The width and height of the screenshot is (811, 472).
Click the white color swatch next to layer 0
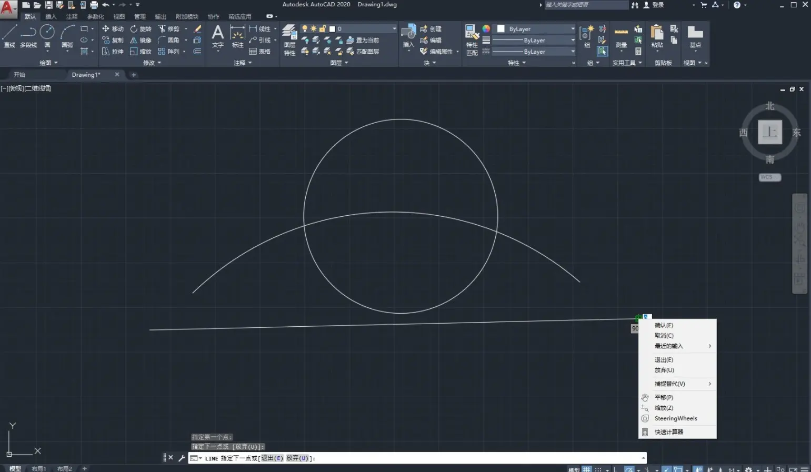click(x=332, y=28)
